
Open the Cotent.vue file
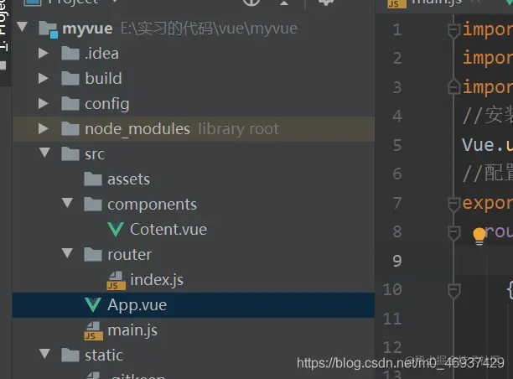click(168, 229)
